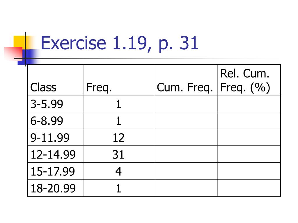Screen dimensions: 298x223
Task: Select the 'Class' column header cell
Action: [x=55, y=80]
